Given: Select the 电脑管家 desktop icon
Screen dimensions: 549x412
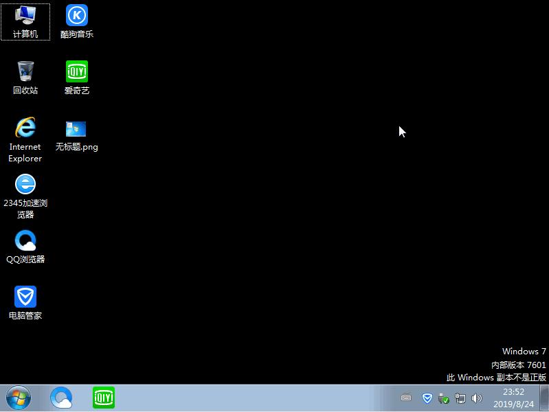Looking at the screenshot, I should point(25,303).
